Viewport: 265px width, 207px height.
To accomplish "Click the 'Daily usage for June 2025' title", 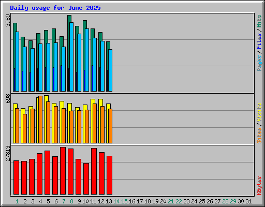I will point(55,8).
